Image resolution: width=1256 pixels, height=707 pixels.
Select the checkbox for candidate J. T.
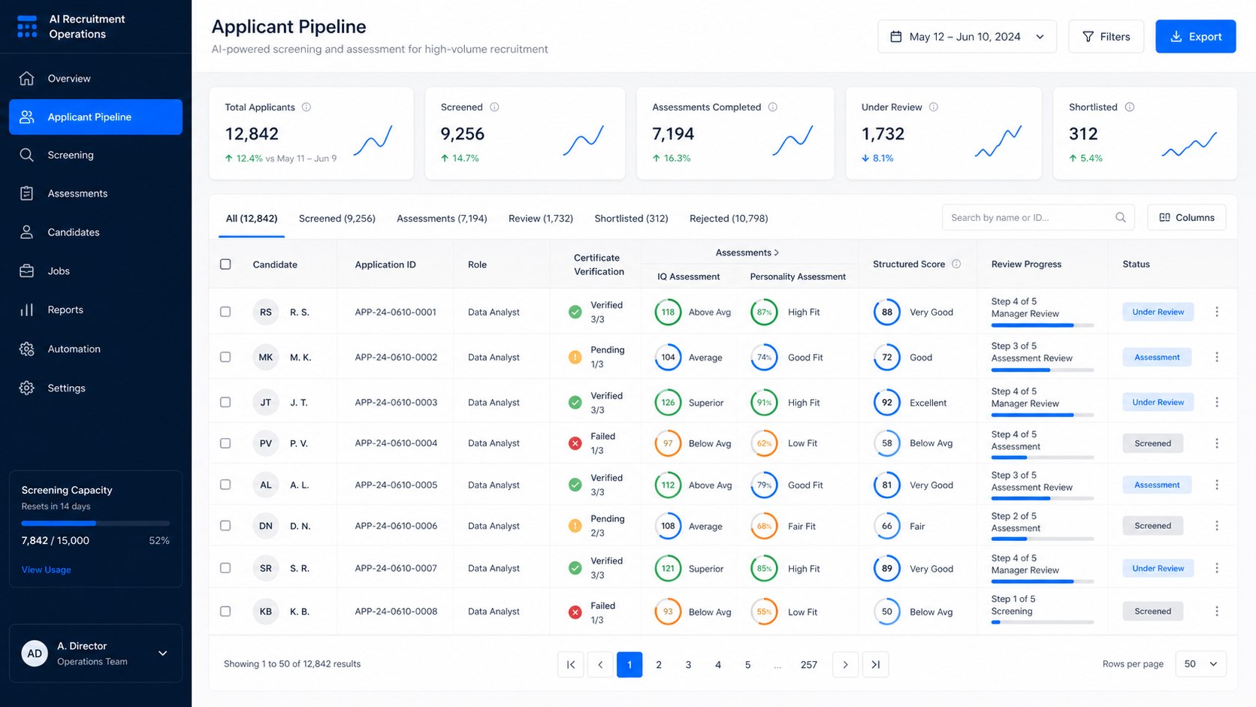(225, 403)
